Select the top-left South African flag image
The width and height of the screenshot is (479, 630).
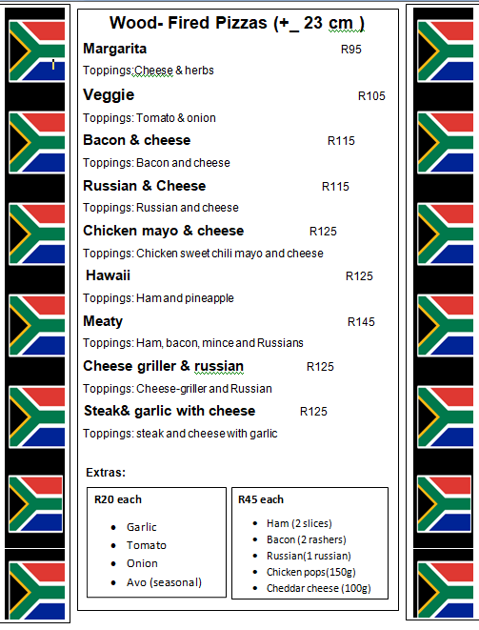[37, 51]
